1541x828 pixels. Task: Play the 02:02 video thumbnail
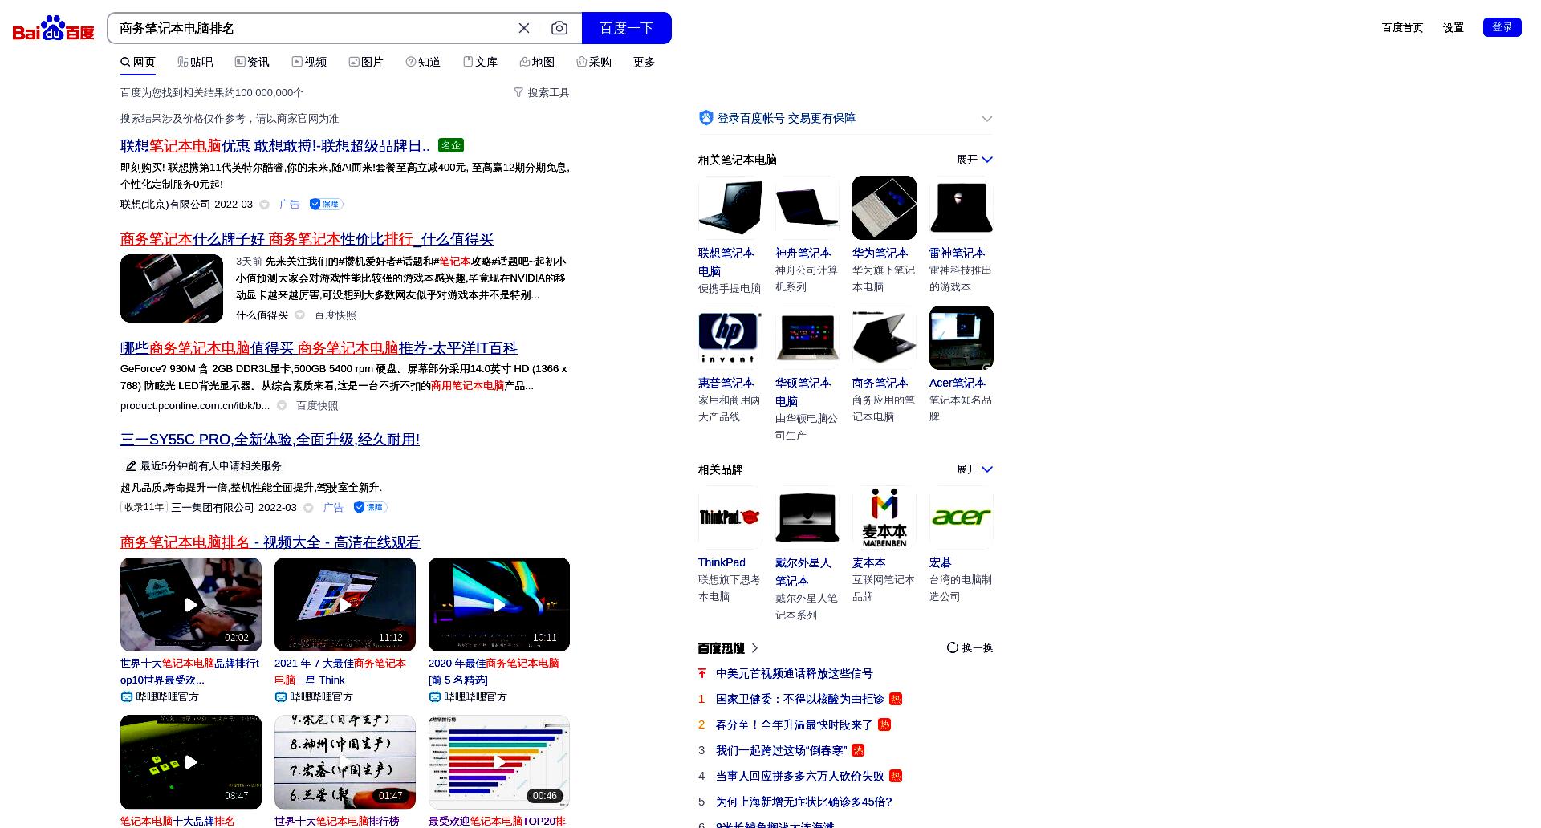click(x=191, y=604)
